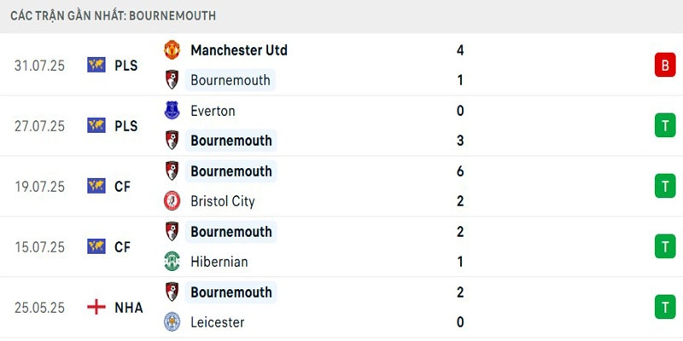Click green T badge for Bristol City match

click(665, 186)
